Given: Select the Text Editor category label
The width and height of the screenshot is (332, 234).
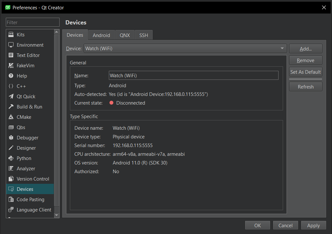Looking at the screenshot, I should (28, 55).
